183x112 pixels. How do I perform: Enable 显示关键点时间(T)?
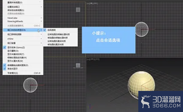click(x=23, y=54)
